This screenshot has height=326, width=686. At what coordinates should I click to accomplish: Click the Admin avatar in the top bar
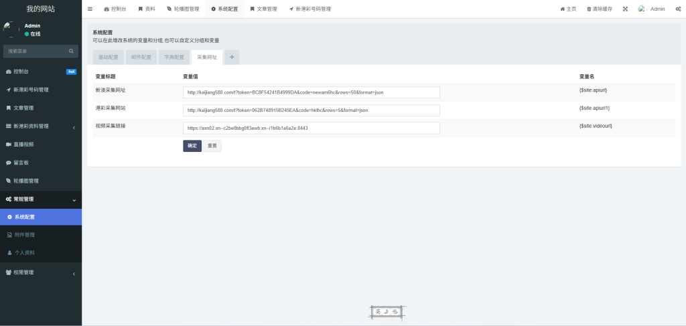642,9
